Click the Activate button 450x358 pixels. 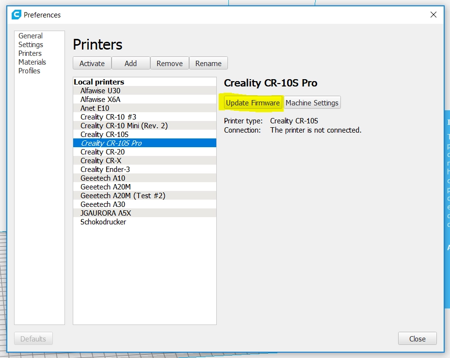[x=92, y=63]
